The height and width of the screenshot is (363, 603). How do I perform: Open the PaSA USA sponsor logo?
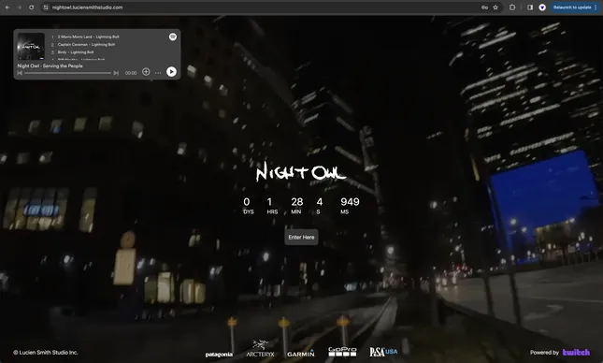[383, 352]
